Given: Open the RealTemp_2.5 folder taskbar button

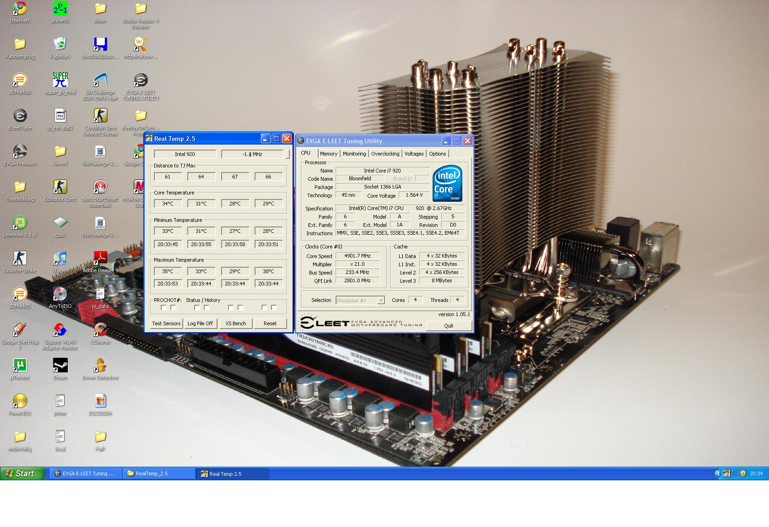Looking at the screenshot, I should (x=159, y=473).
